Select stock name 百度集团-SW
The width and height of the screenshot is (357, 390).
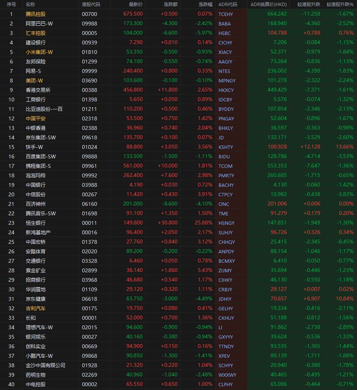click(41, 156)
